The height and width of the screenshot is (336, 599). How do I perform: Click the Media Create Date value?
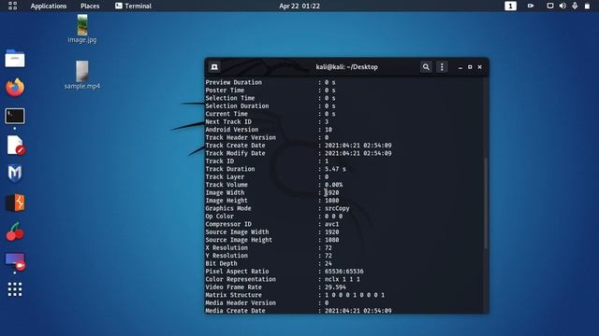coord(358,311)
